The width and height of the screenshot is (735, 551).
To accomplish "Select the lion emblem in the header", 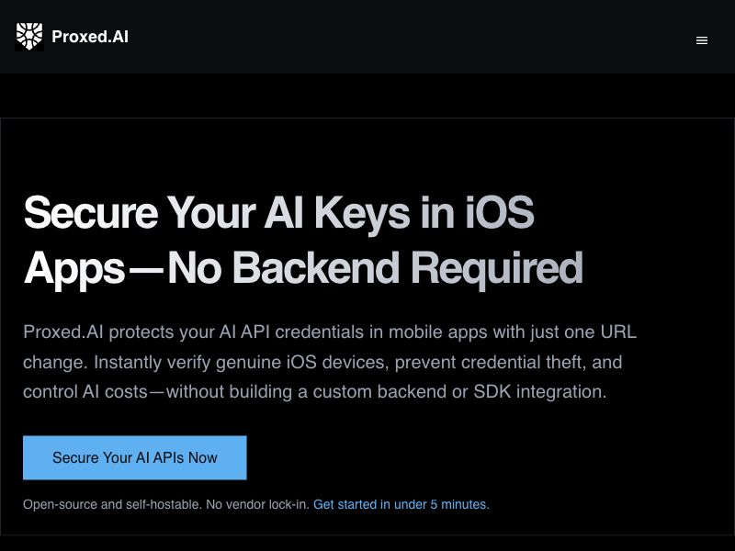I will (29, 37).
